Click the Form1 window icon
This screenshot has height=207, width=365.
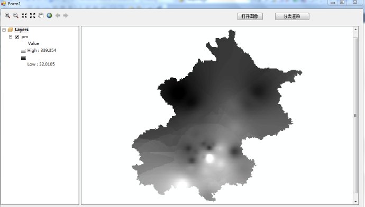coord(3,4)
